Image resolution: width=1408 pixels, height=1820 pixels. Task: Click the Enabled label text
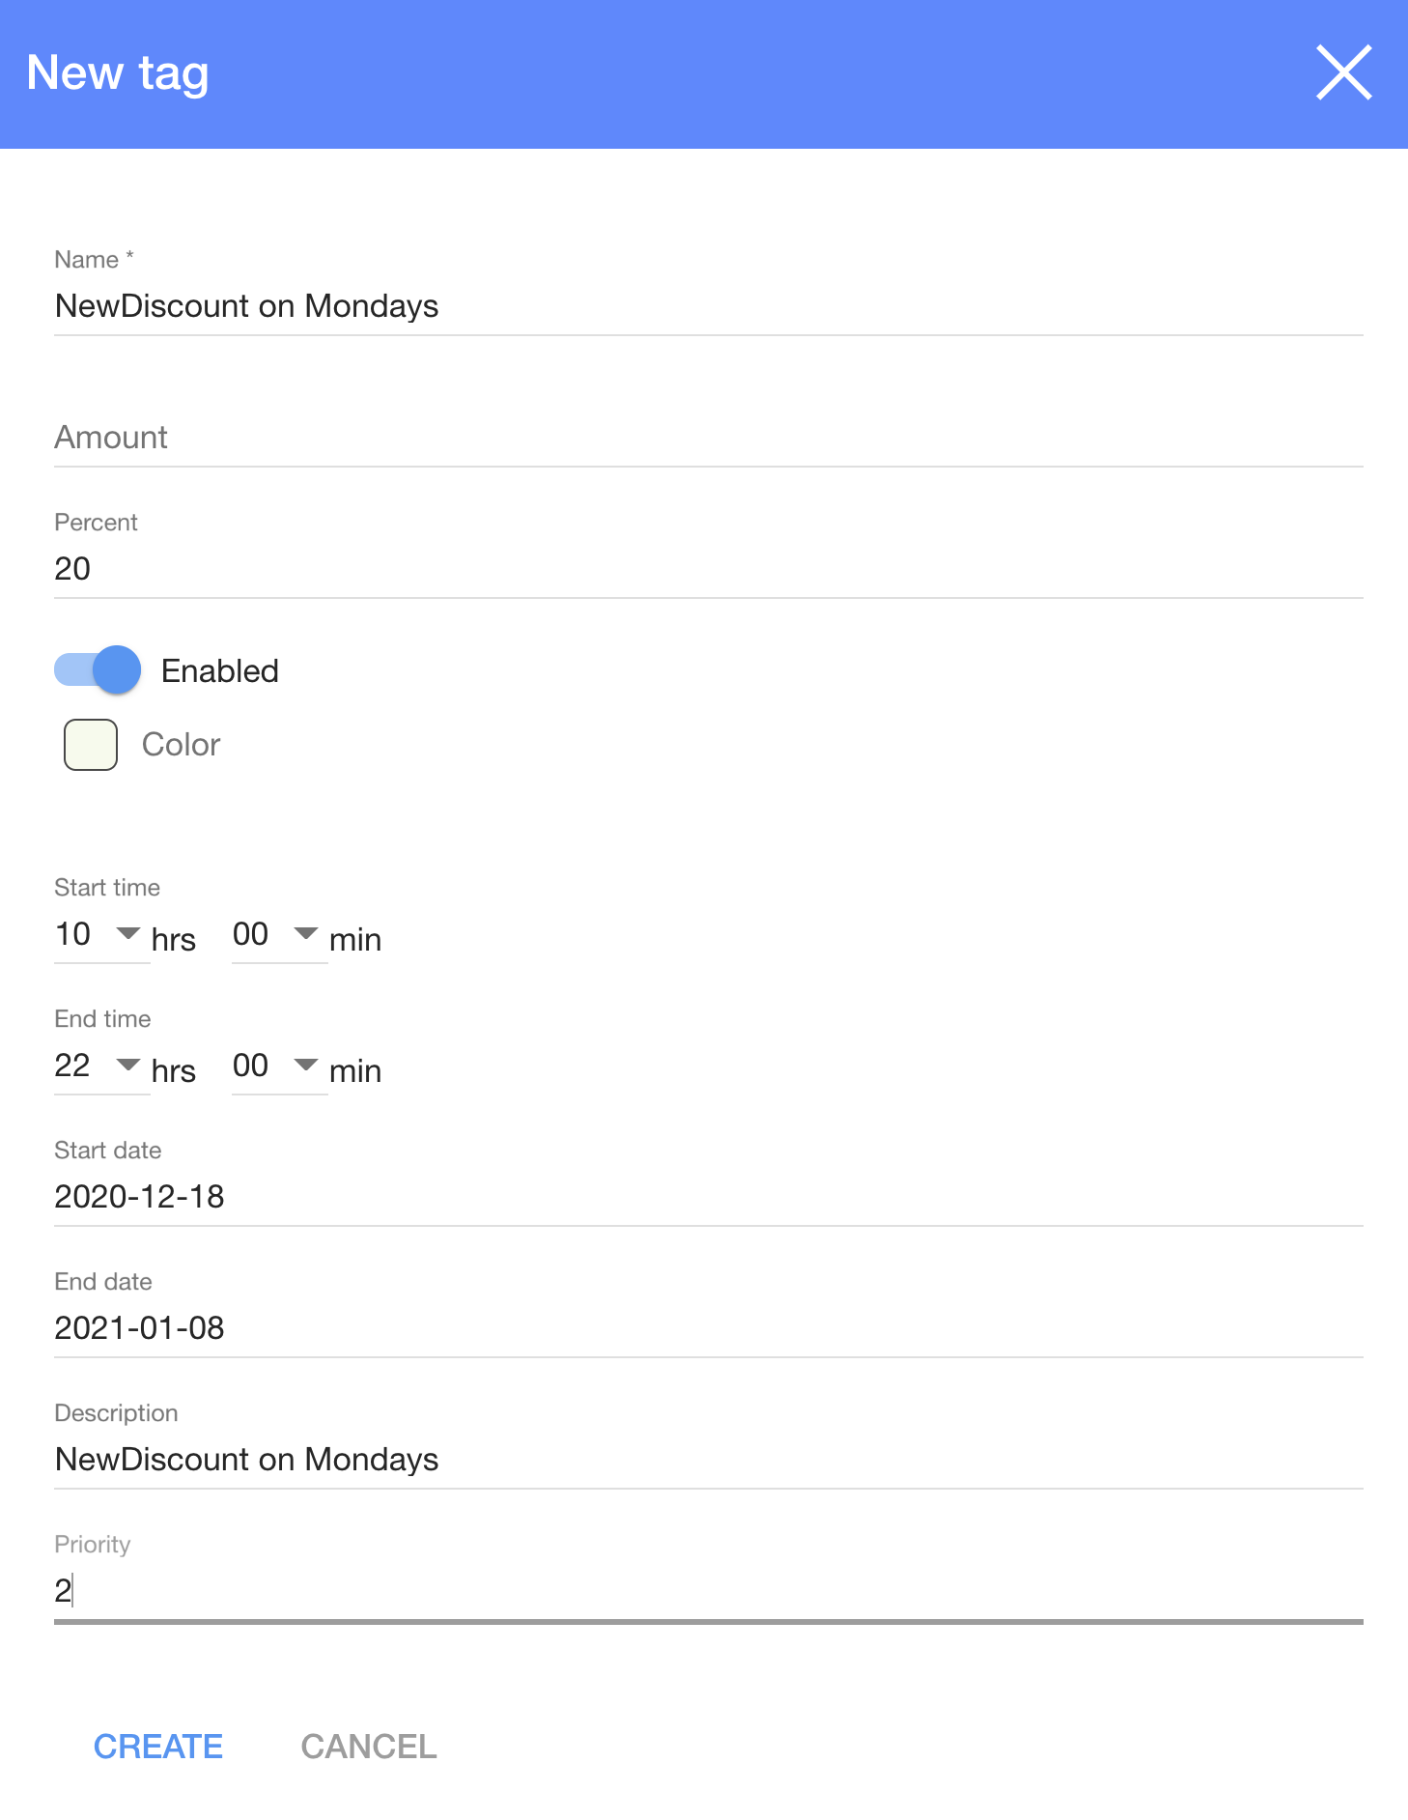[x=220, y=671]
